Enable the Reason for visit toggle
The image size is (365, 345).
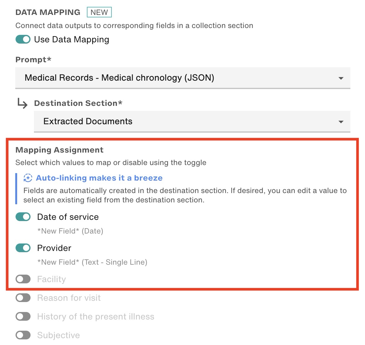(23, 298)
